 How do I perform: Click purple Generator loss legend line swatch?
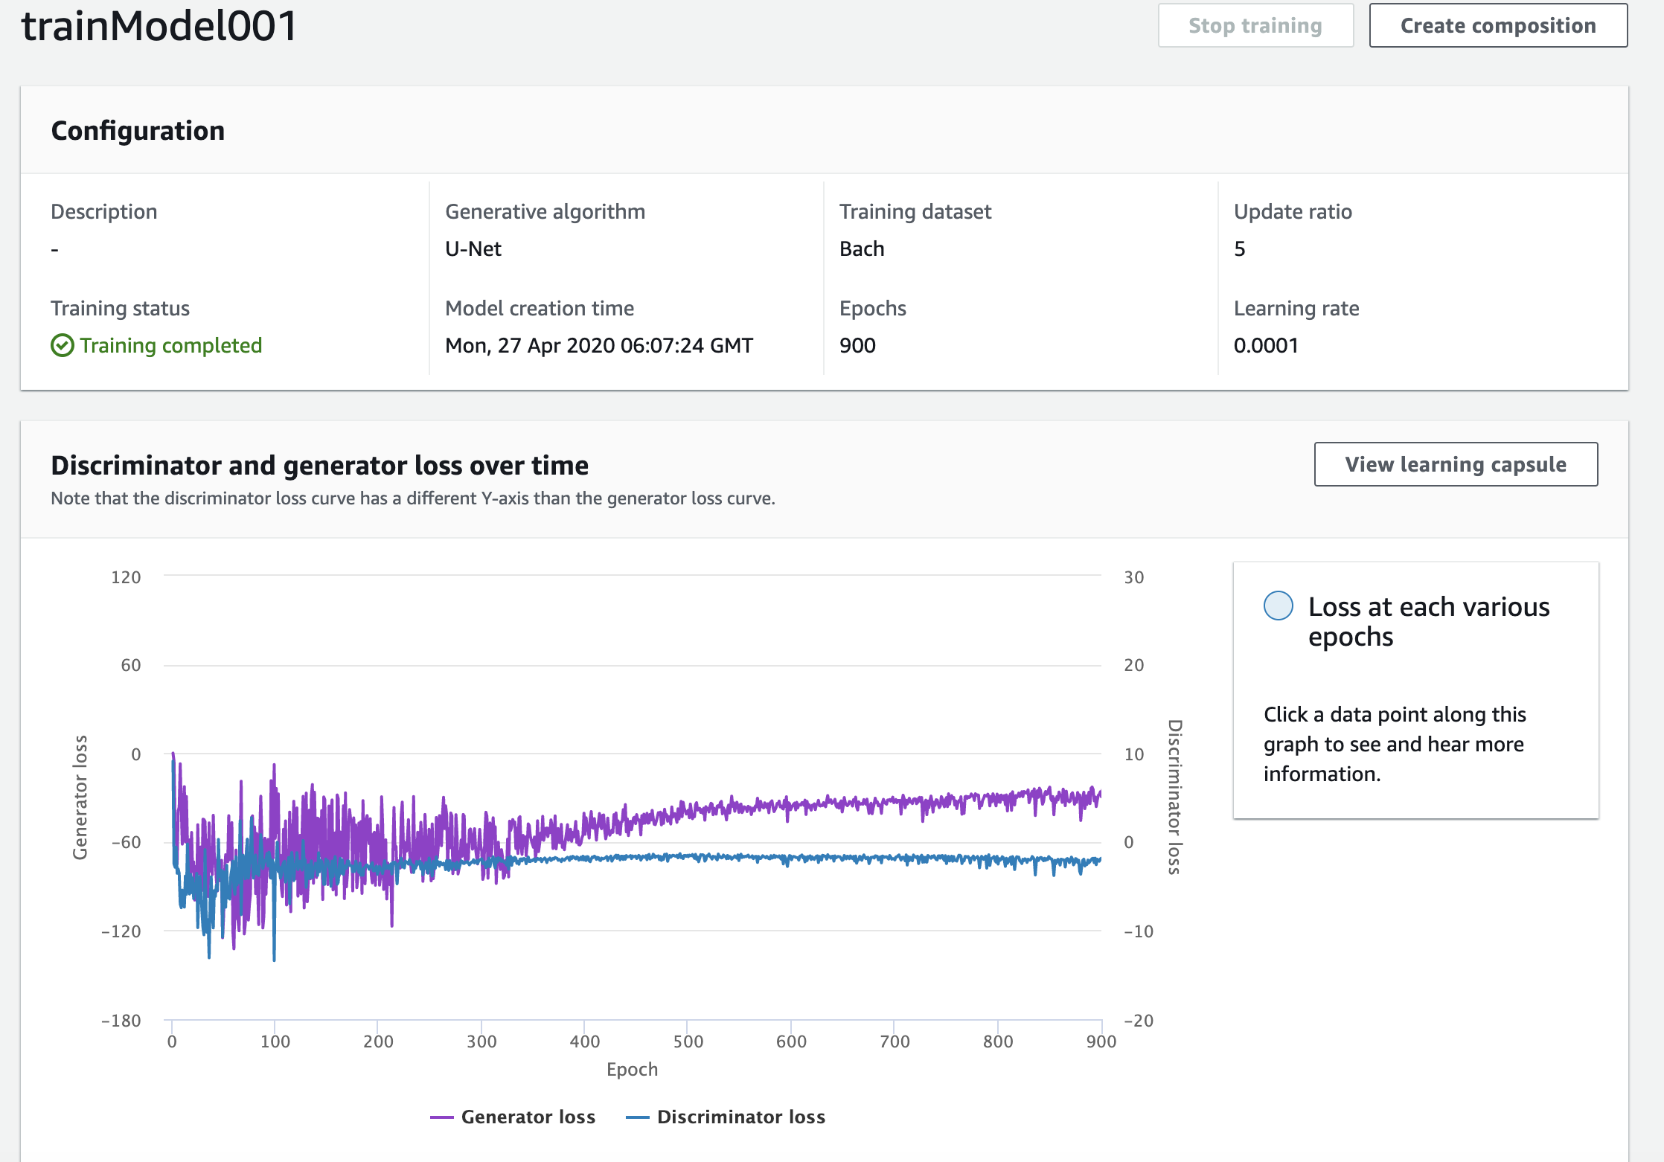tap(441, 1117)
